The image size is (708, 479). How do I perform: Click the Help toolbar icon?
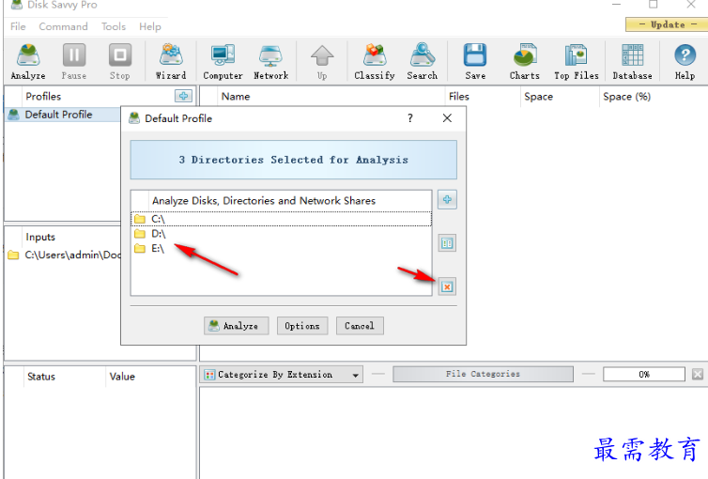pyautogui.click(x=685, y=62)
